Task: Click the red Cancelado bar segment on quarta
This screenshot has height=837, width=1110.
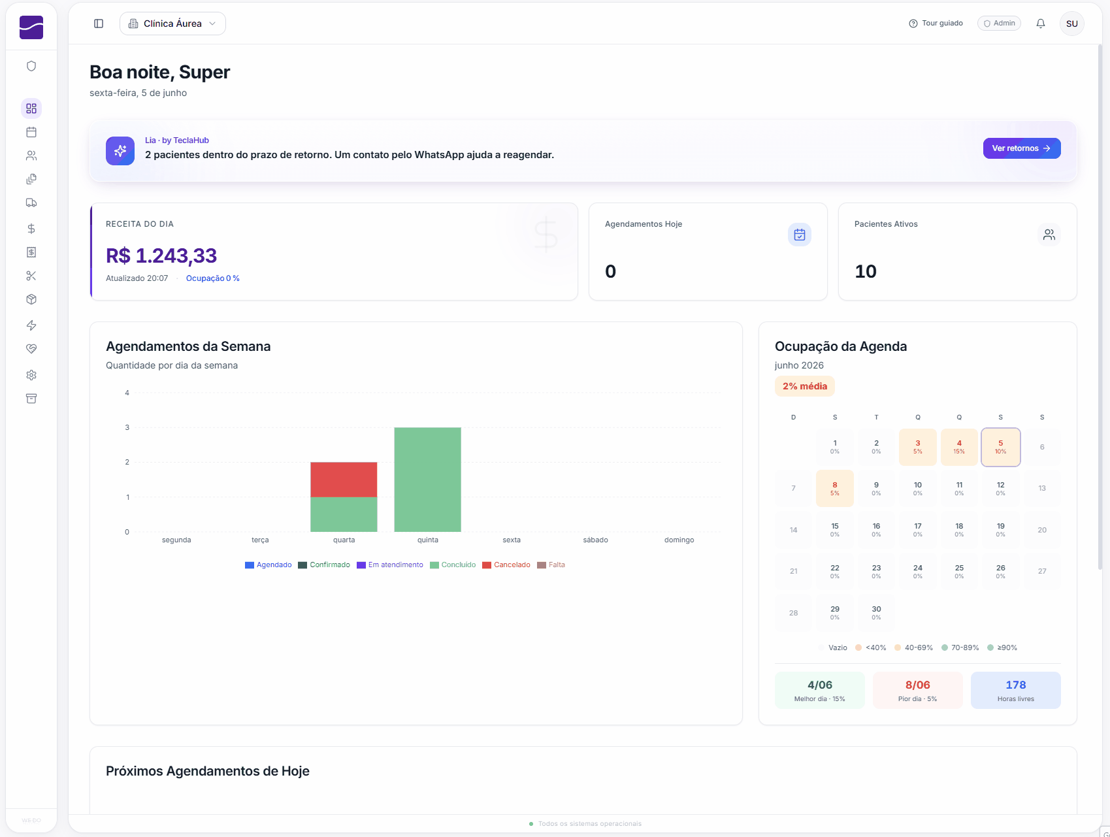Action: click(x=344, y=480)
